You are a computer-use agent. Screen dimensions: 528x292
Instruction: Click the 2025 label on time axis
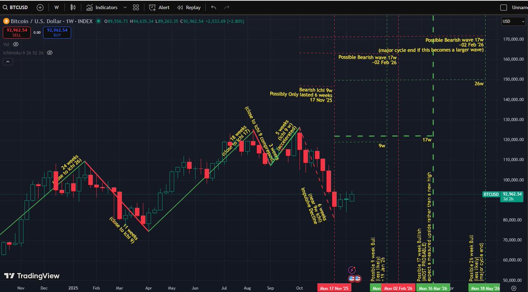73,288
